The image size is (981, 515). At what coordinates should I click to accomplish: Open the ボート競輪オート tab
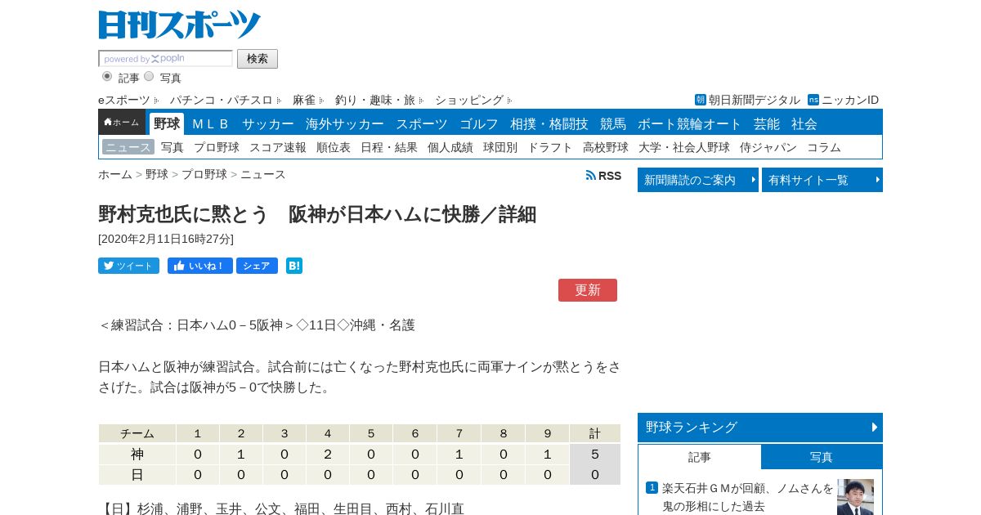coord(689,124)
